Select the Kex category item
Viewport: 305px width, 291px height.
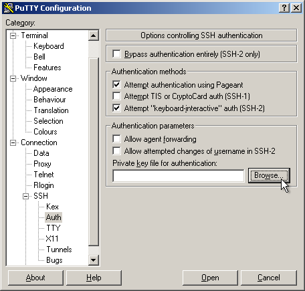[x=52, y=207]
